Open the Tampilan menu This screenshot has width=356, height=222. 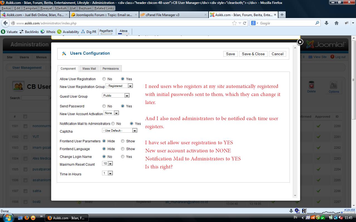point(30,8)
